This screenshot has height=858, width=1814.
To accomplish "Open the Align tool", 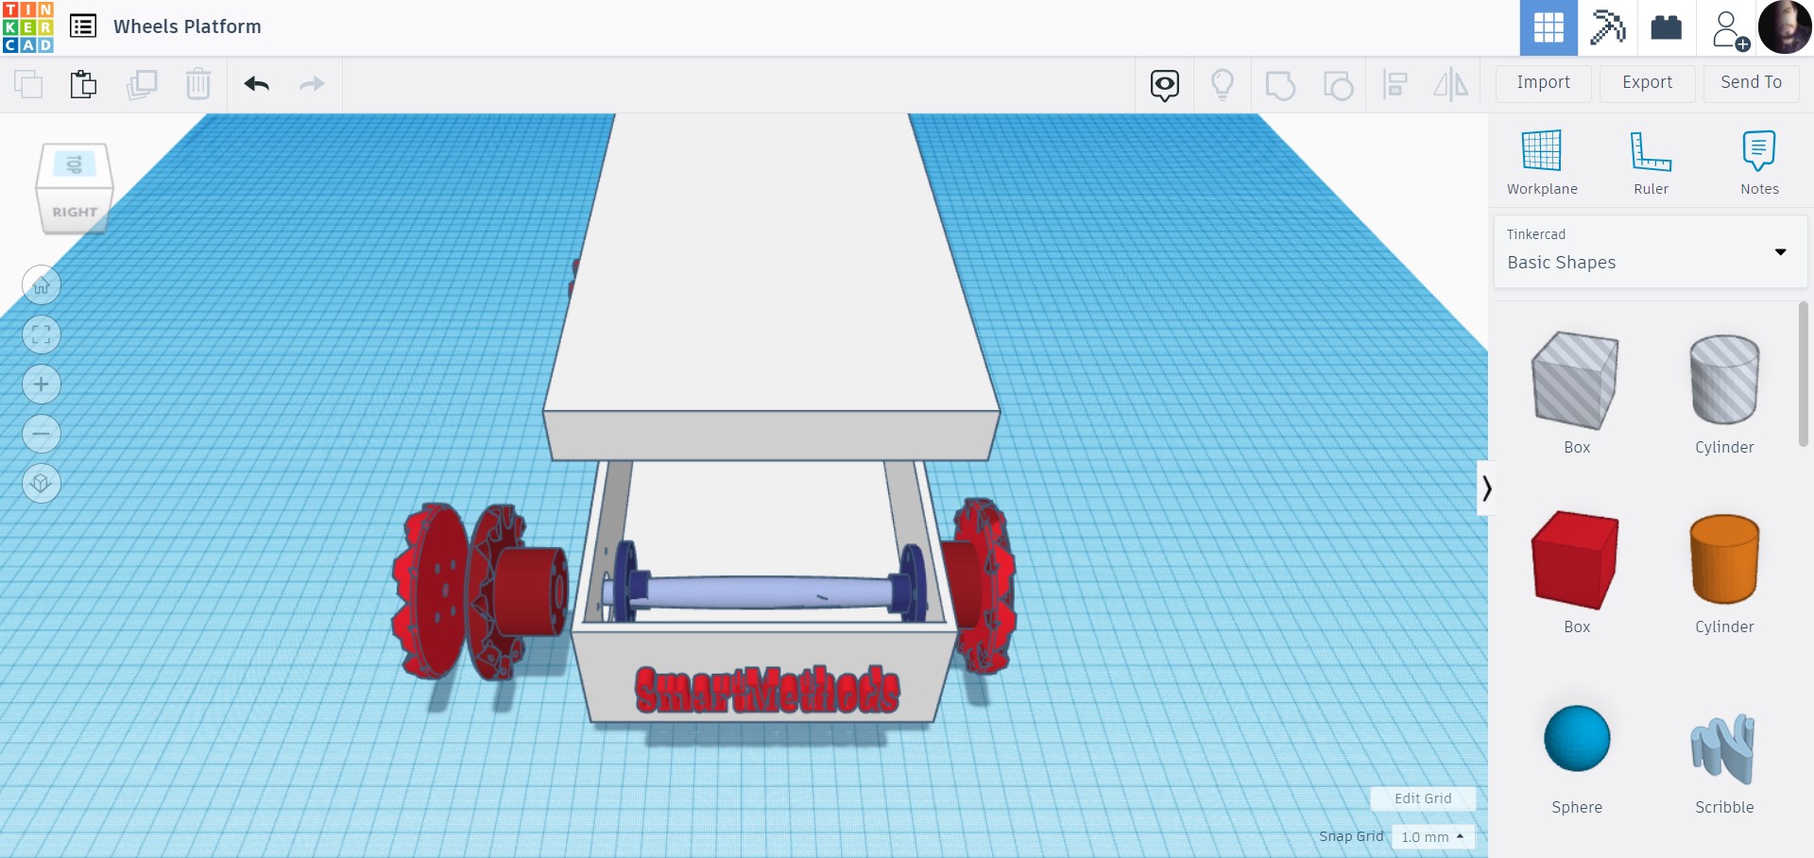I will click(1395, 84).
